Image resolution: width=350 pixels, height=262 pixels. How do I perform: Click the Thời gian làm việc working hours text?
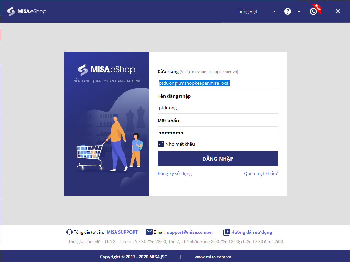175,242
